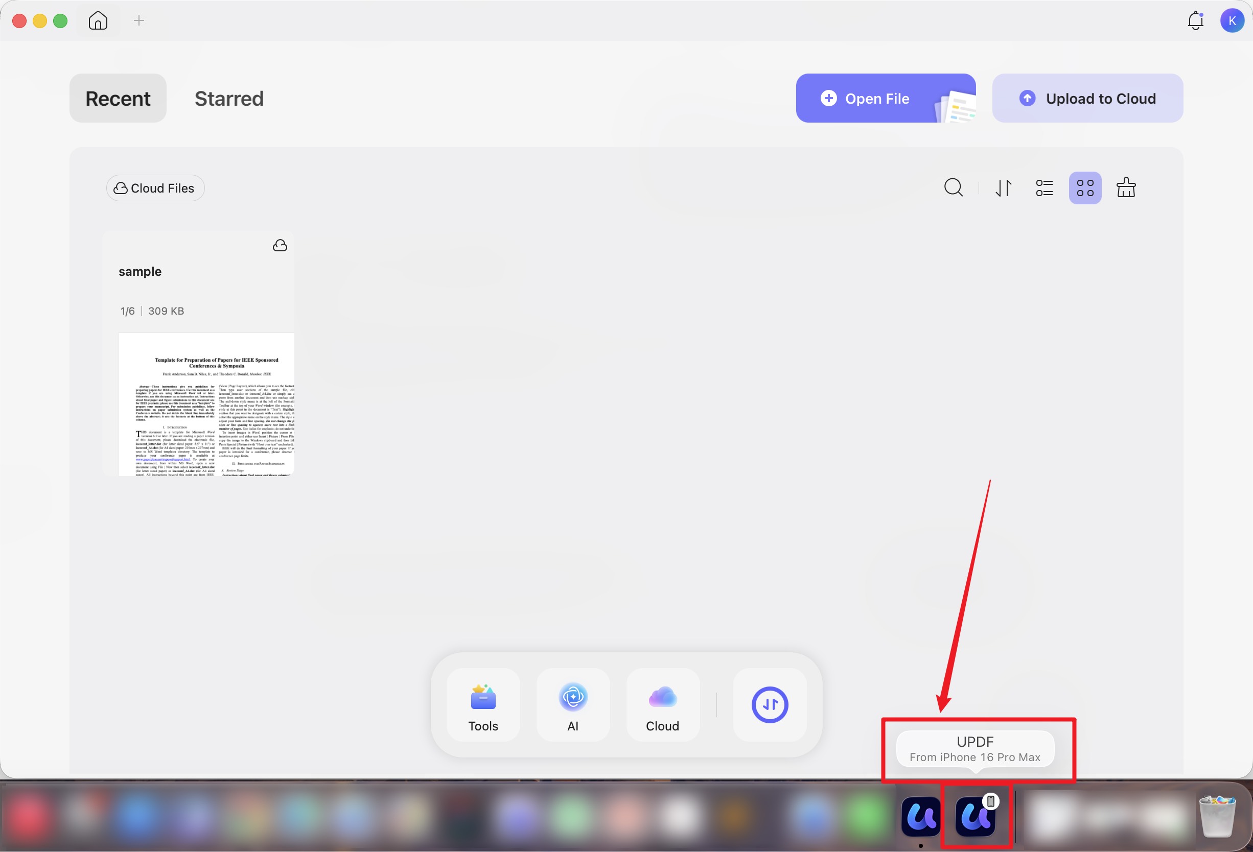The width and height of the screenshot is (1253, 852).
Task: Click the UPDF dock icon with running dot
Action: 921,816
